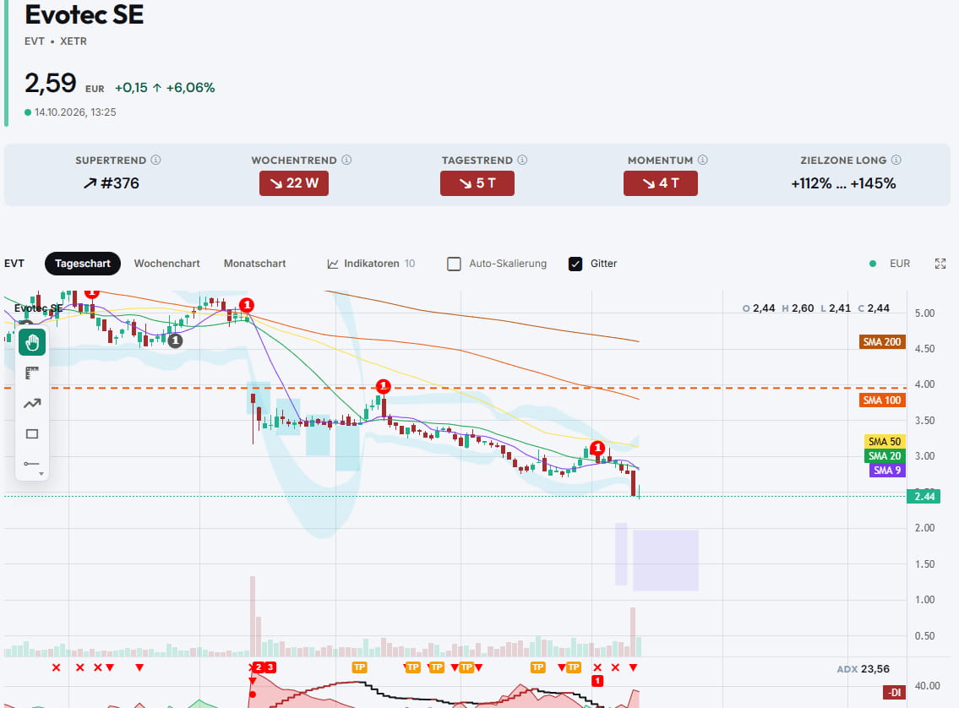Enable the Auto-Skalierung checkbox
Image resolution: width=959 pixels, height=708 pixels.
tap(454, 264)
